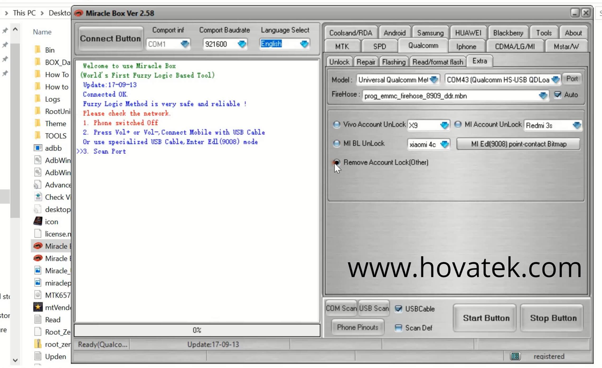The image size is (602, 368).
Task: Click the Upden file icon in Explorer
Action: click(38, 356)
